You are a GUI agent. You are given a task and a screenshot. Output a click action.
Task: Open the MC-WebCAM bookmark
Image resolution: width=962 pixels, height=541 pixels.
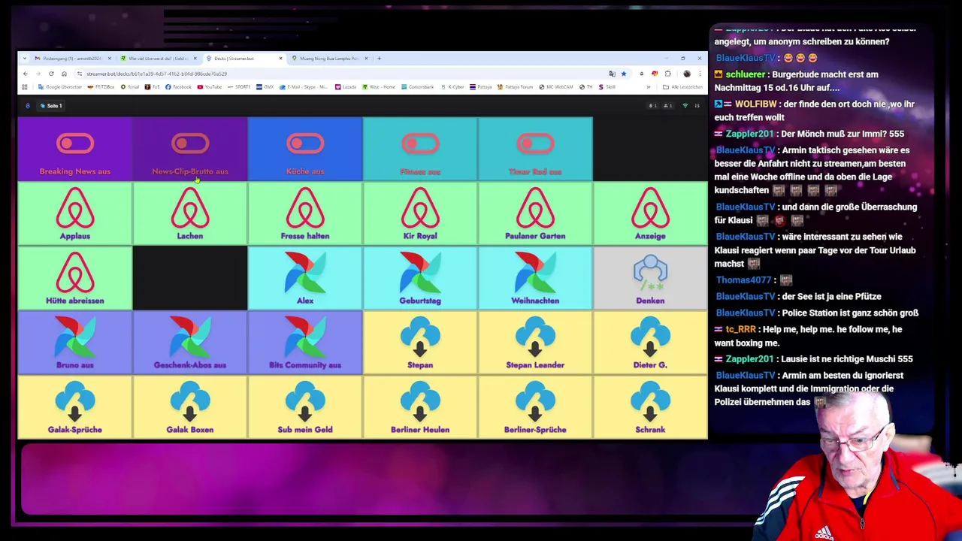point(558,87)
